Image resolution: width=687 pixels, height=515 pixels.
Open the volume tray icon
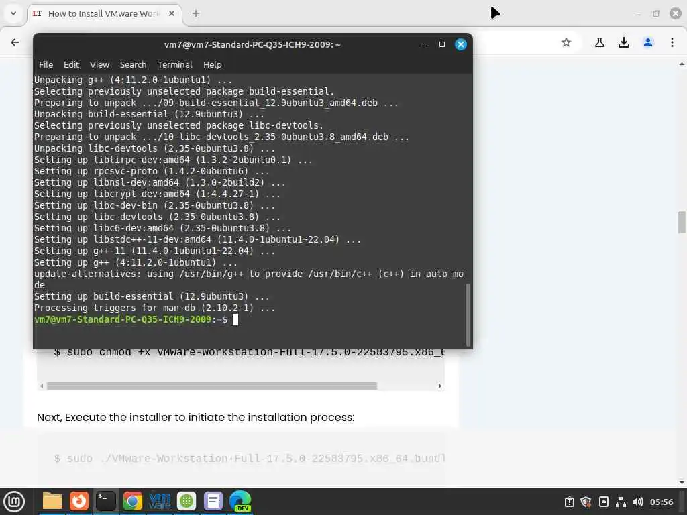click(638, 502)
